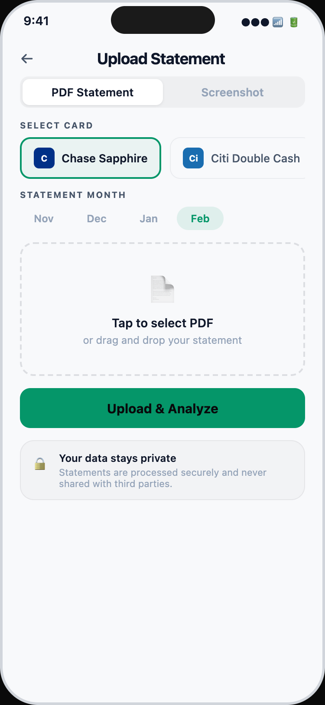The image size is (325, 705).
Task: Click the Chase Sapphire card logo icon
Action: (44, 158)
